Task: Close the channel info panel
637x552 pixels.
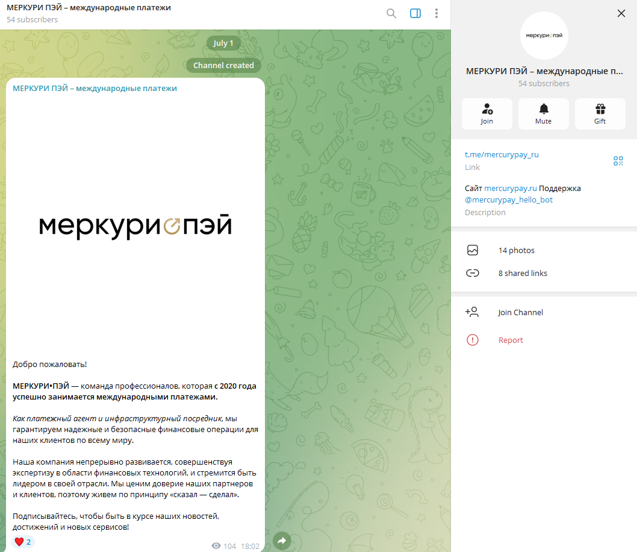Action: [x=621, y=13]
